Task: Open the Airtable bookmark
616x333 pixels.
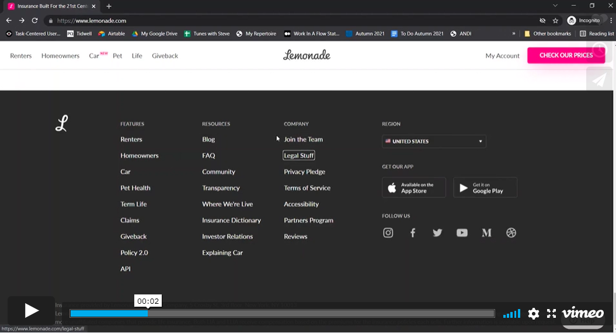Action: tap(112, 34)
